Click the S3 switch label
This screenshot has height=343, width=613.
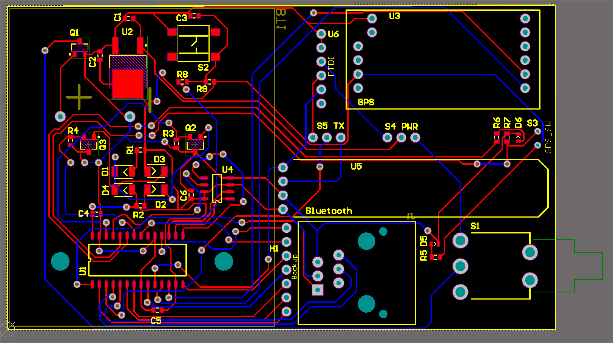tap(532, 123)
